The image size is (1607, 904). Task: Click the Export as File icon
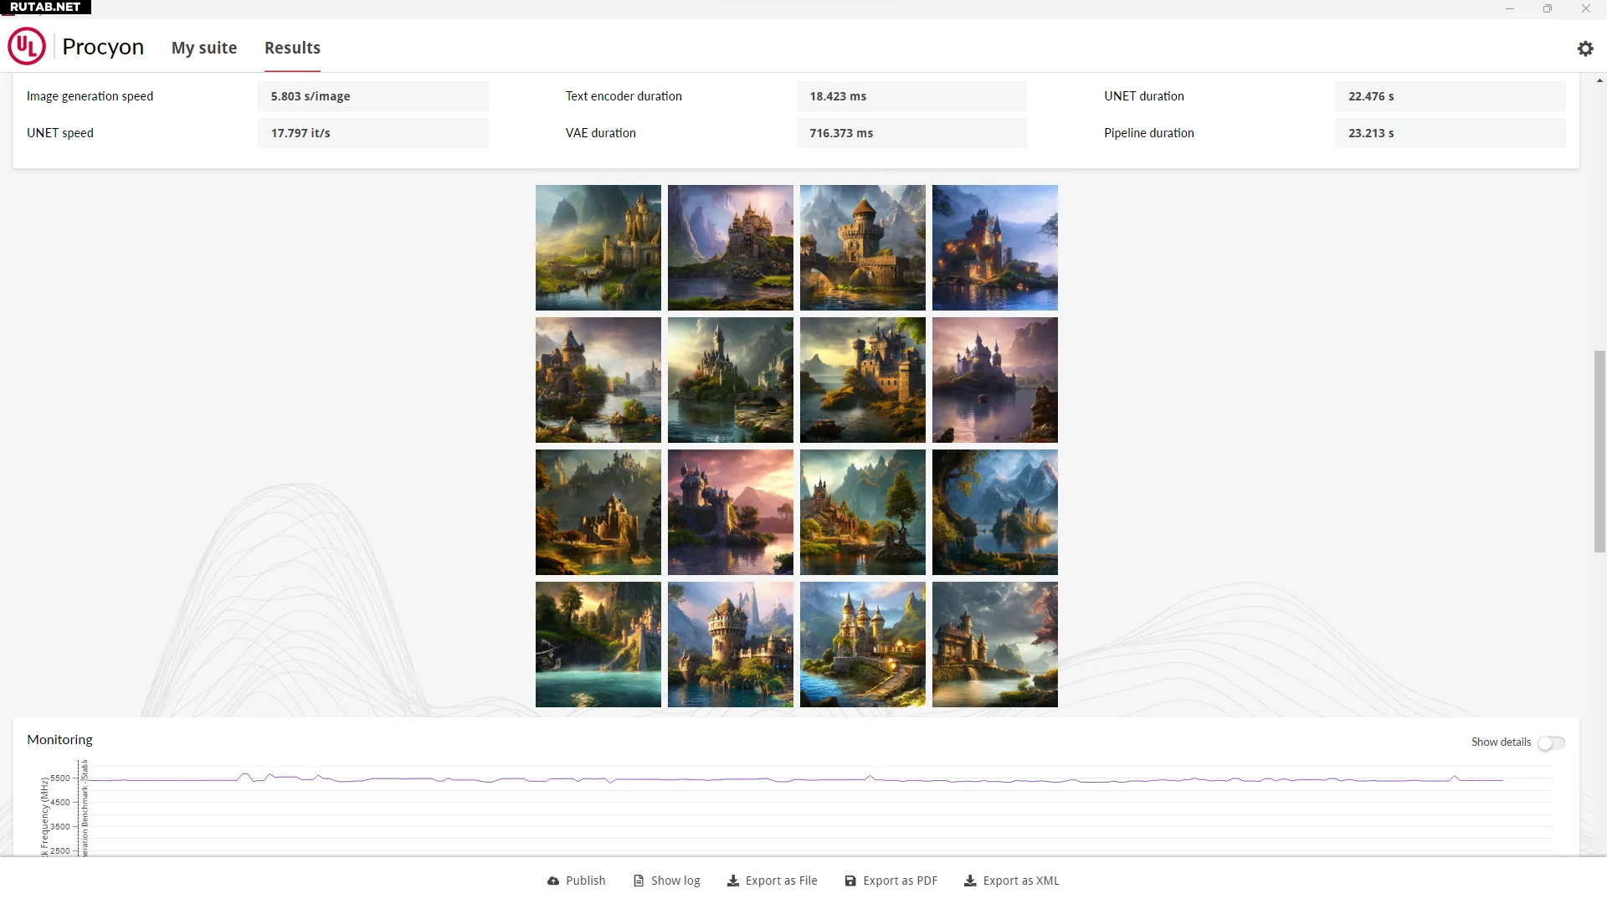[733, 880]
